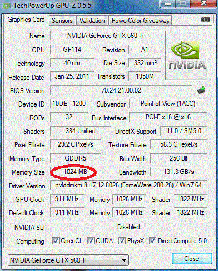The image size is (218, 271).
Task: Click the Memory Size field 1024 MB
Action: click(x=76, y=172)
